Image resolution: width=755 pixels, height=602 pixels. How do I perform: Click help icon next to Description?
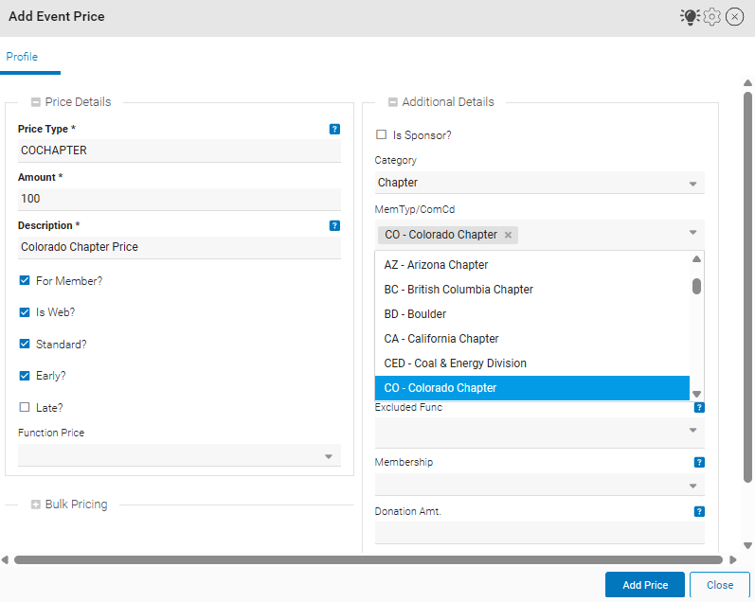tap(334, 226)
